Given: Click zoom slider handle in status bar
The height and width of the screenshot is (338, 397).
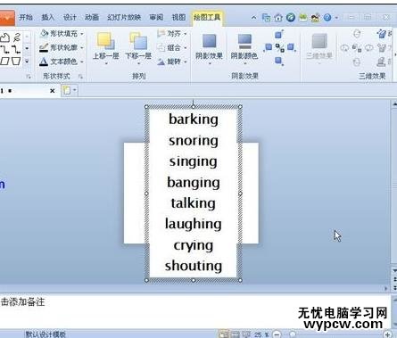Looking at the screenshot, I should [x=293, y=334].
